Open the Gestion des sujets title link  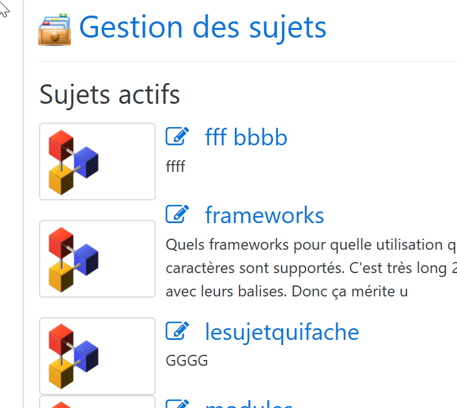pos(203,28)
